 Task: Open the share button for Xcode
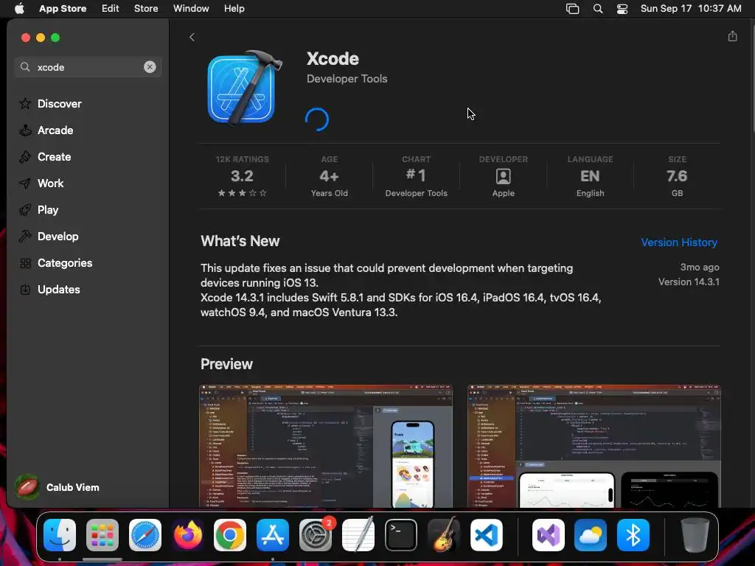pyautogui.click(x=732, y=36)
